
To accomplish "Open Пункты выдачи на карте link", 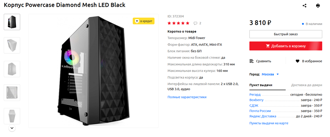I will coord(269,123).
